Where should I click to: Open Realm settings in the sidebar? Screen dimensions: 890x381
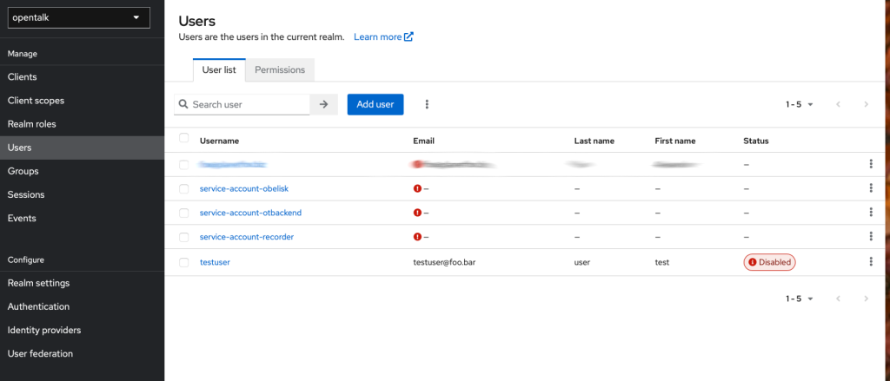coord(38,283)
